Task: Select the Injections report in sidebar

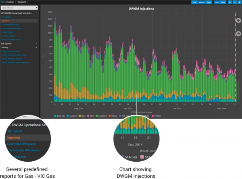Action: pos(5,21)
